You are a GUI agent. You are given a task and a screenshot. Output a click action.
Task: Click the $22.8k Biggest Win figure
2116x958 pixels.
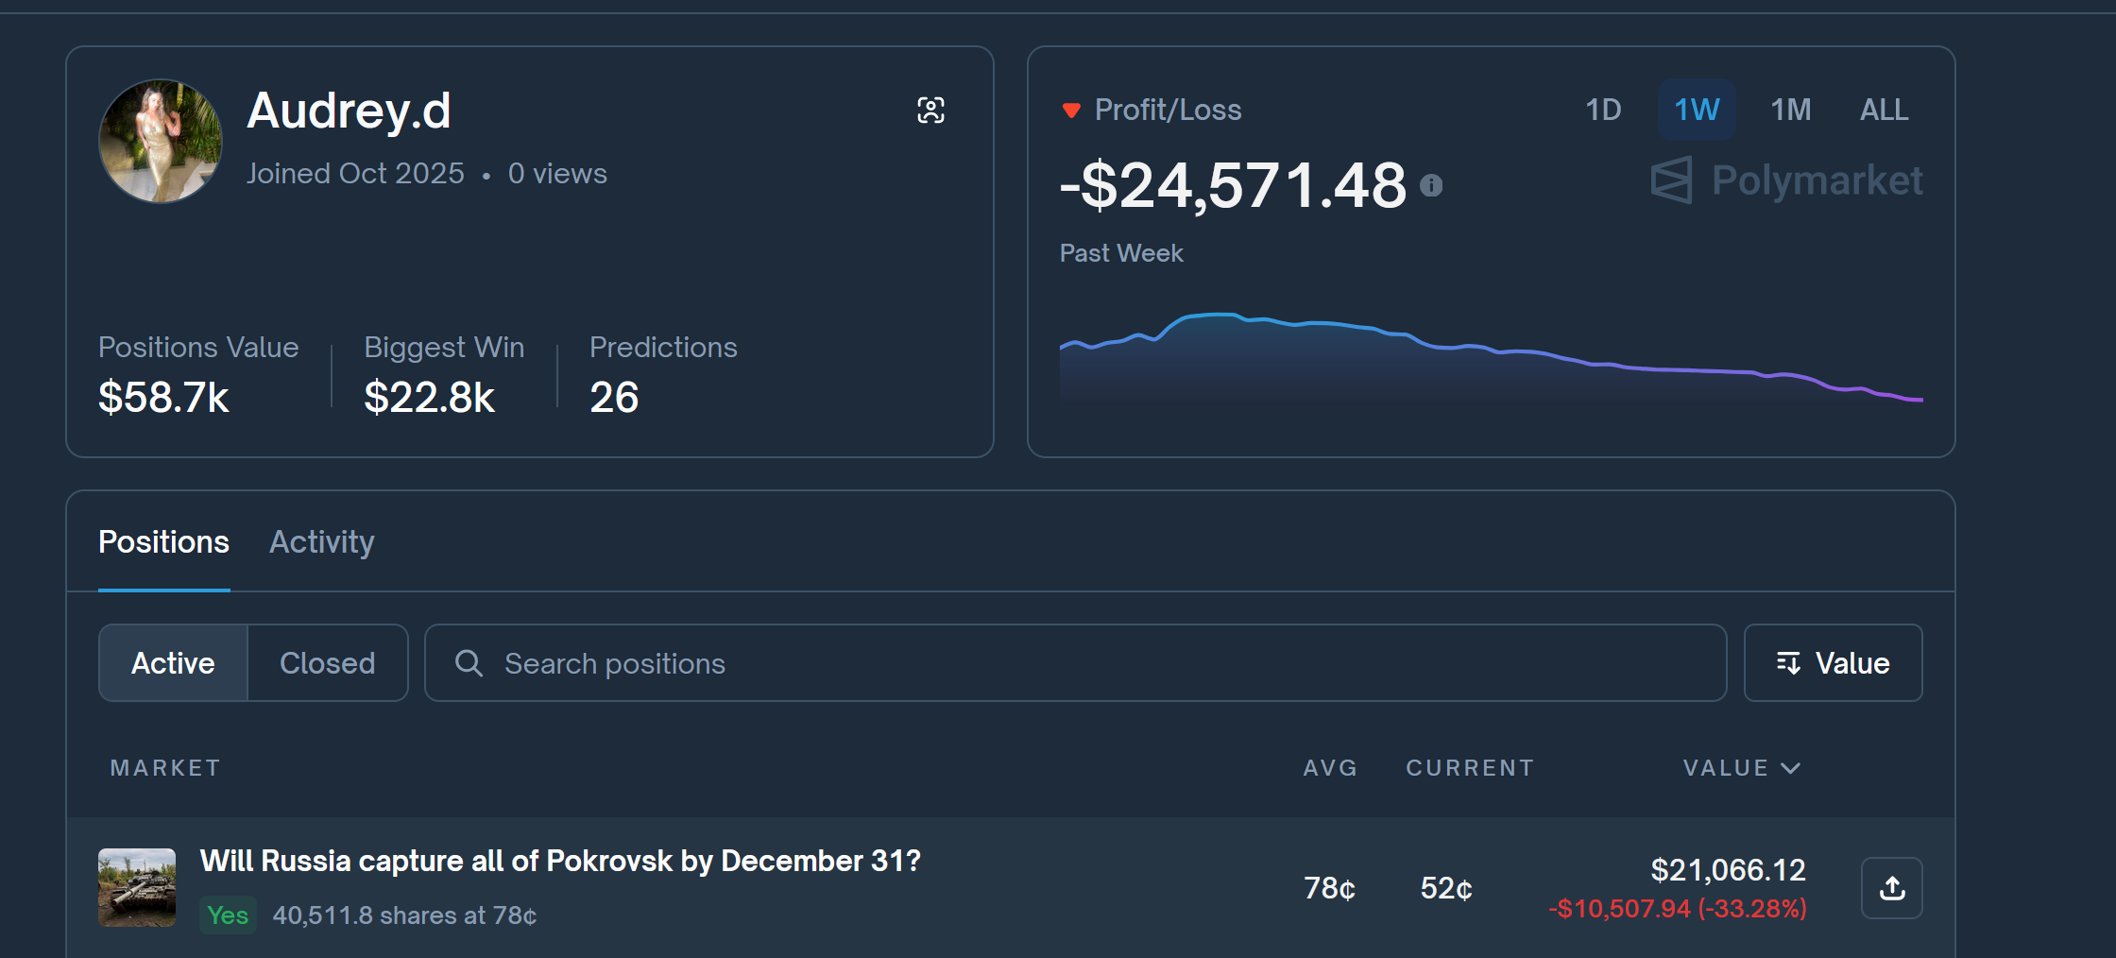click(x=429, y=398)
